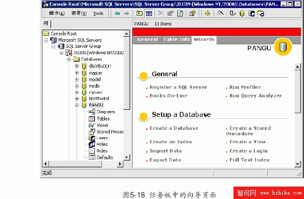Select the Defaults node icon
The width and height of the screenshot is (304, 199).
pos(92,157)
